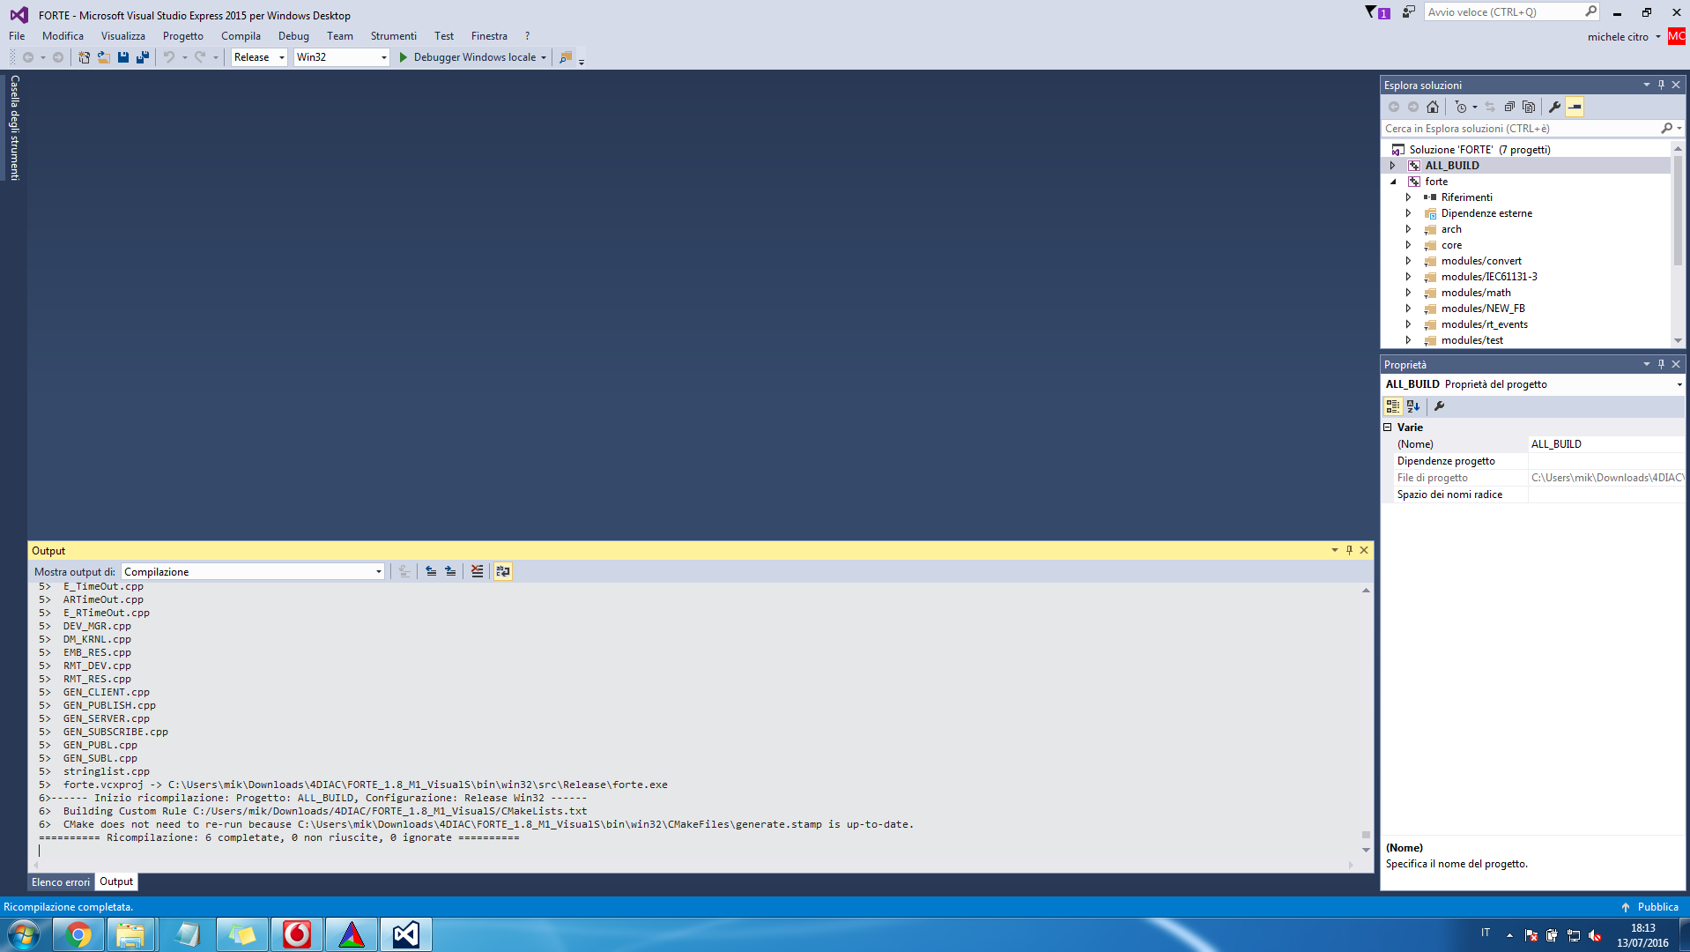This screenshot has width=1690, height=952.
Task: Select the modules/NEW_FB folder
Action: pos(1483,309)
